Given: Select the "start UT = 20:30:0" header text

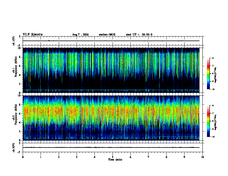Looking at the screenshot, I should click(x=139, y=35).
